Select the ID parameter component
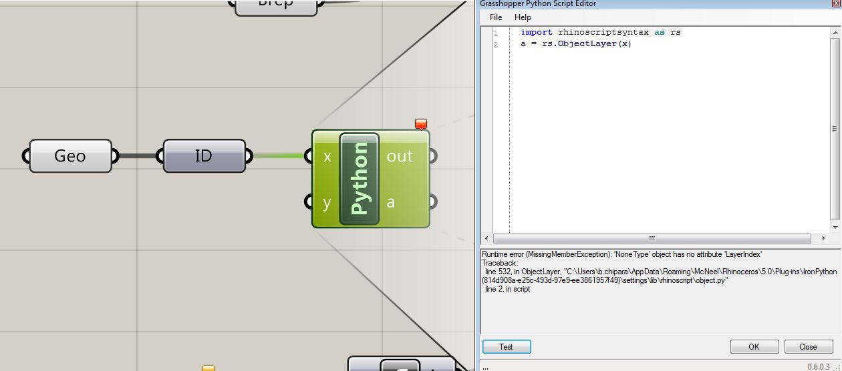 (x=204, y=156)
